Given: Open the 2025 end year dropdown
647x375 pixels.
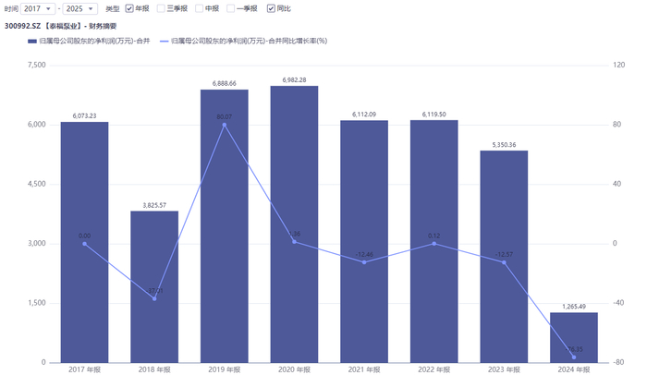Looking at the screenshot, I should pos(80,8).
